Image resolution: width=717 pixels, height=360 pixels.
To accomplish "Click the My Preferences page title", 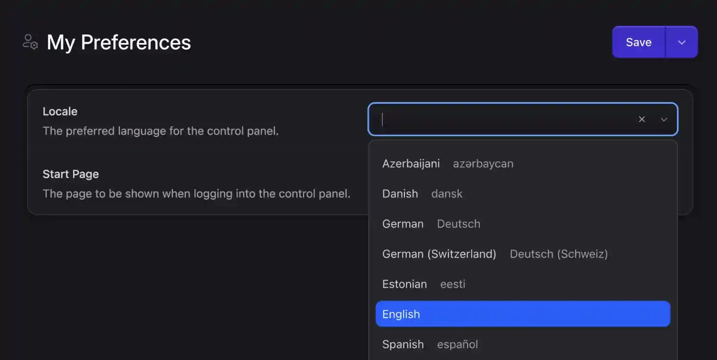I will pyautogui.click(x=118, y=42).
